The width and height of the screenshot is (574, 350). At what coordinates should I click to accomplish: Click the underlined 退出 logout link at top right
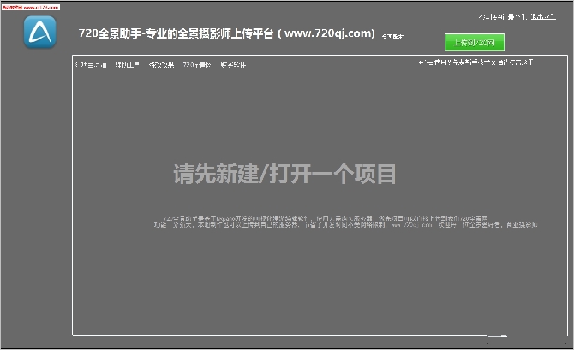tap(543, 16)
